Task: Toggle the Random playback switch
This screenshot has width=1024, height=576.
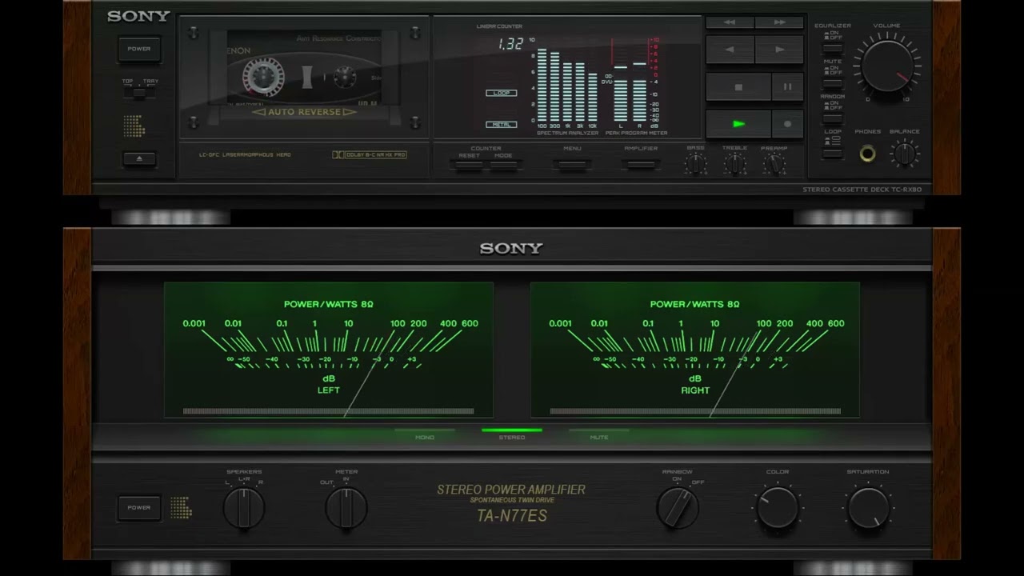Action: 833,118
